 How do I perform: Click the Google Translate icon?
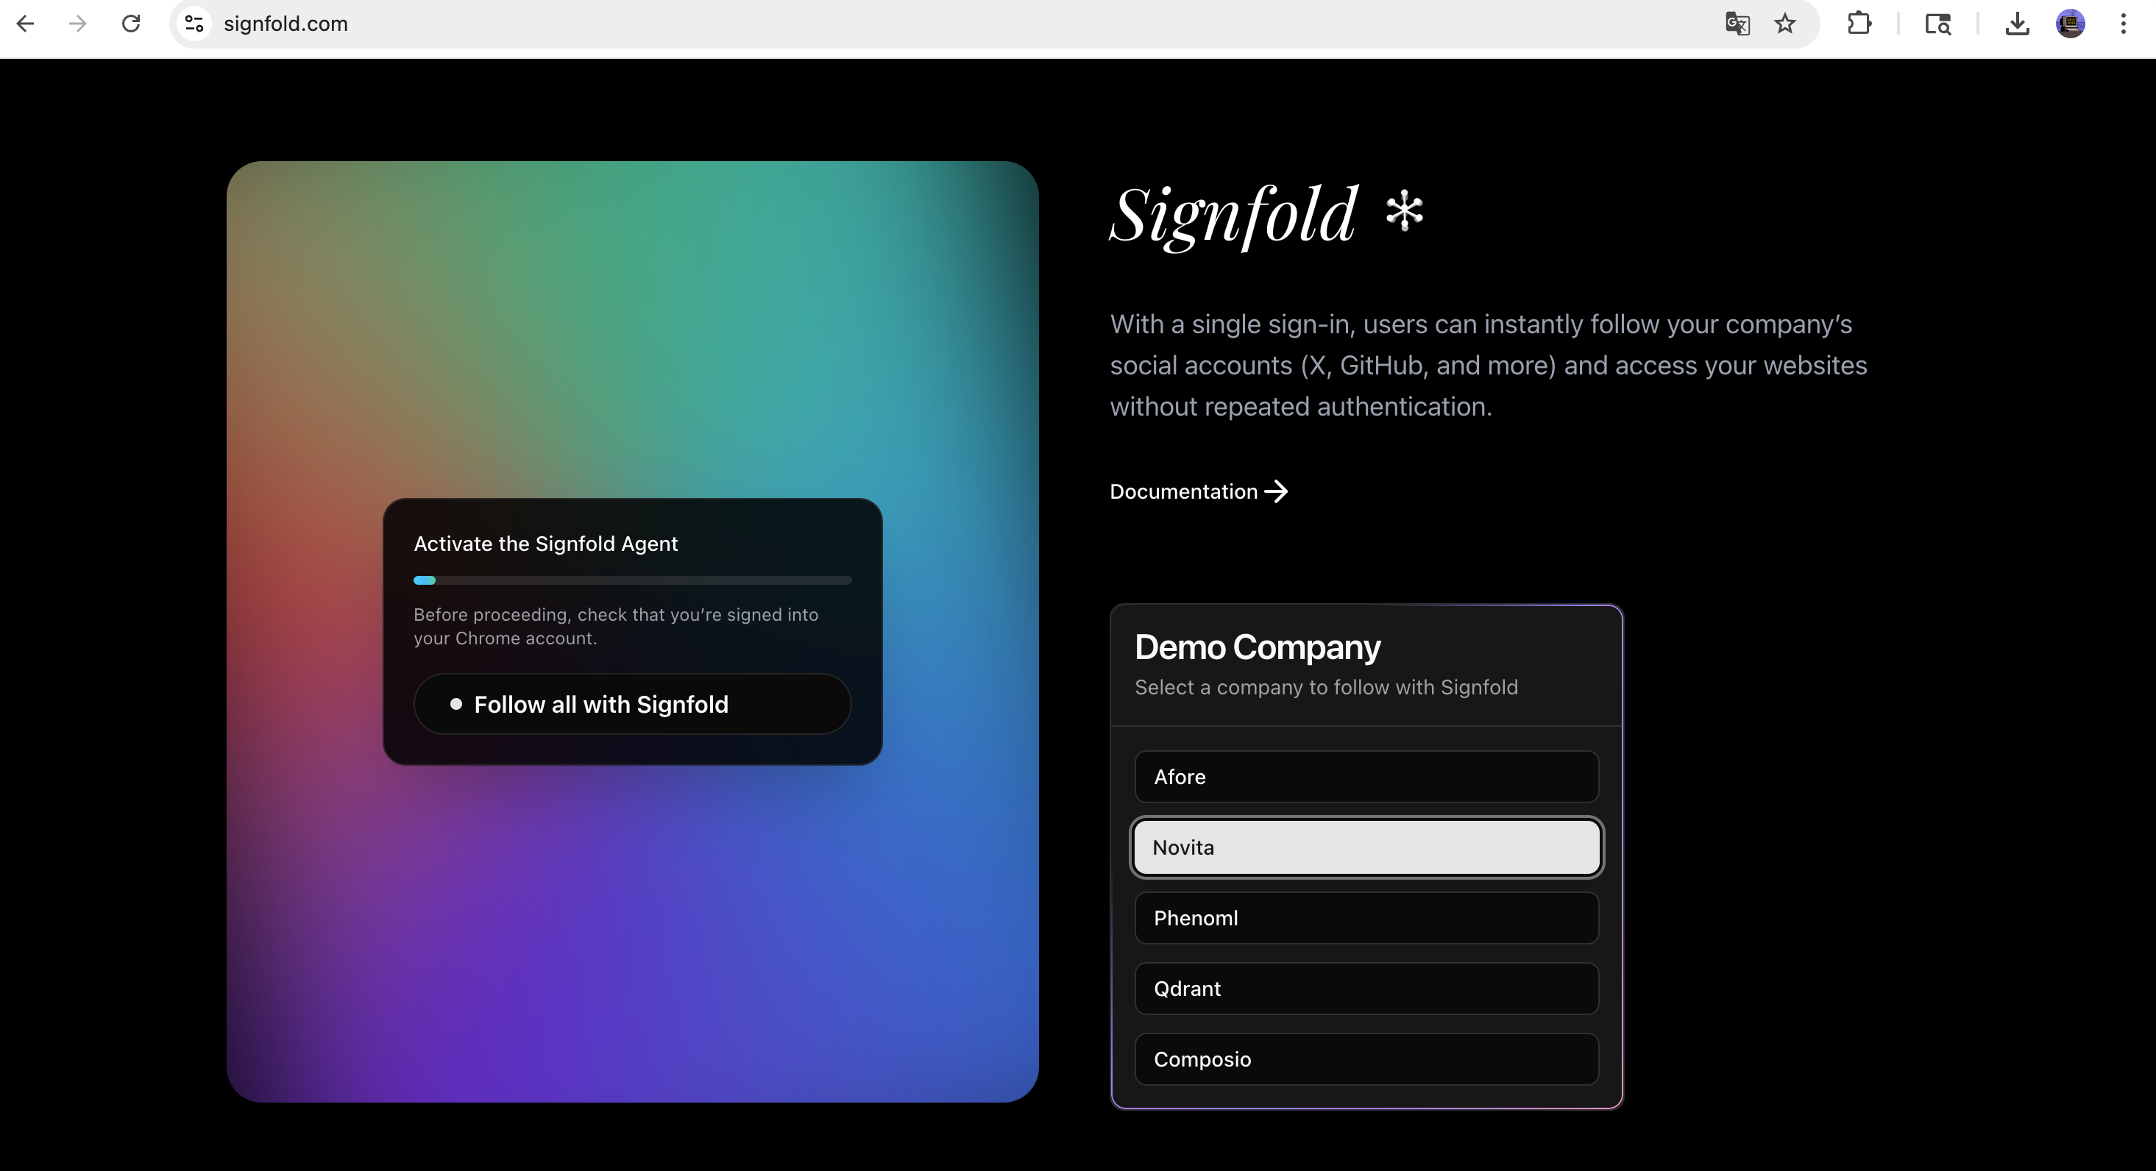(1737, 24)
